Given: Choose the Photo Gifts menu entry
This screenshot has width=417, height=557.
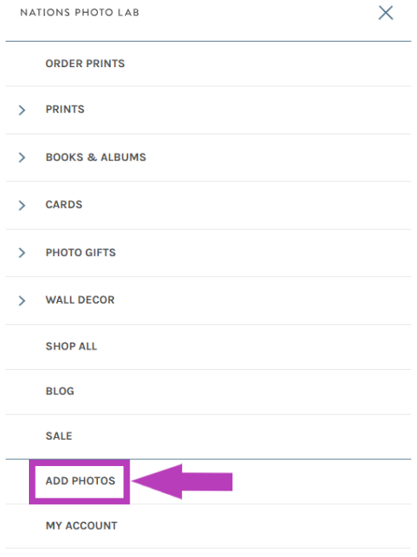Looking at the screenshot, I should [x=81, y=253].
